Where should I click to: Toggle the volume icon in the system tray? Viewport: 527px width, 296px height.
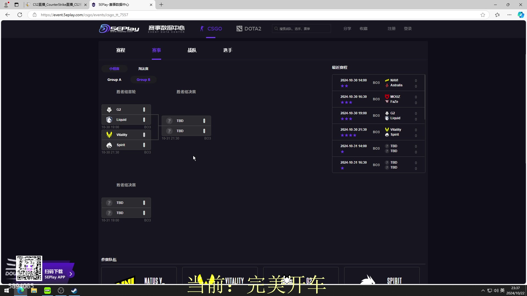496,291
